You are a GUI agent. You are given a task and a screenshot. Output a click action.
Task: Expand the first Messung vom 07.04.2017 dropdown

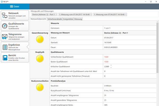(x=75, y=14)
